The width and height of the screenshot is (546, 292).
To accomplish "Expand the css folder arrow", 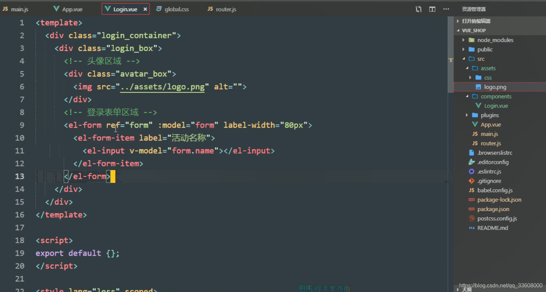I will (470, 78).
